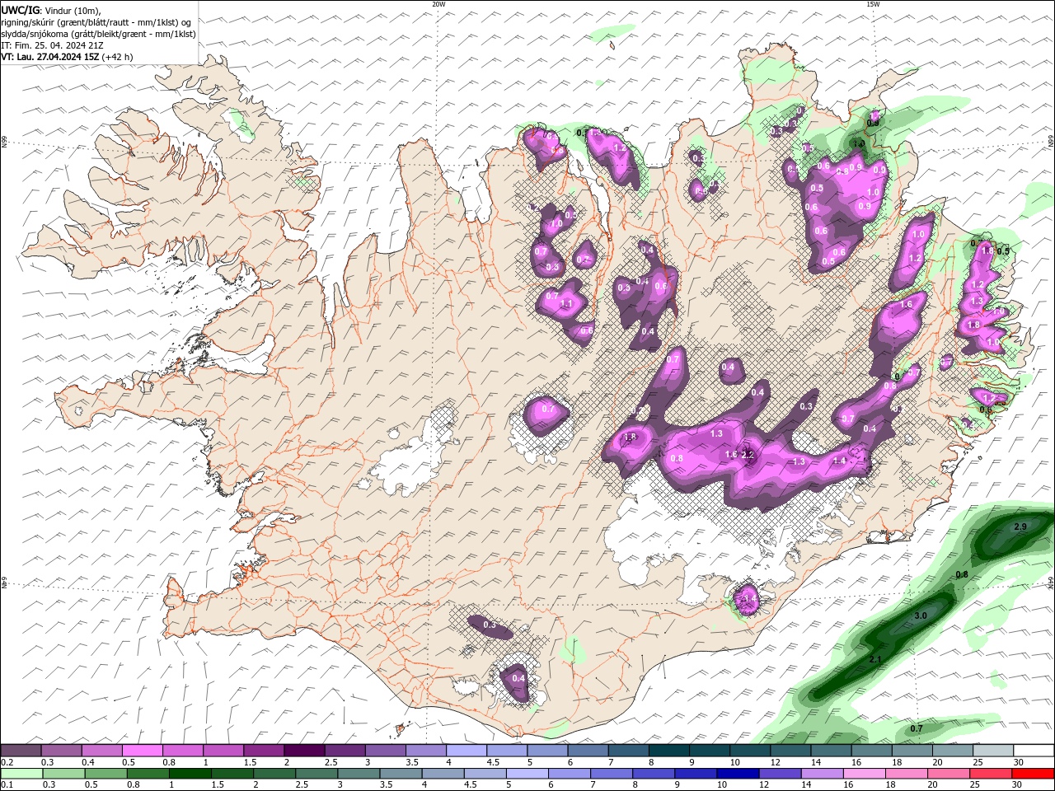
Task: Select pale green bottom-row swatch starting at 0.1
Action: coord(21,773)
